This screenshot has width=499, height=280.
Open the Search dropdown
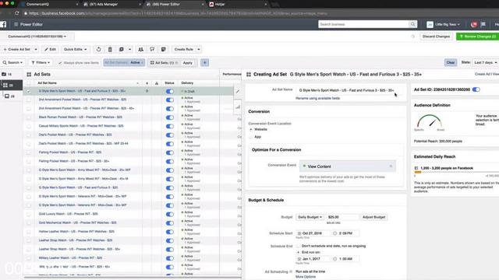[12, 63]
